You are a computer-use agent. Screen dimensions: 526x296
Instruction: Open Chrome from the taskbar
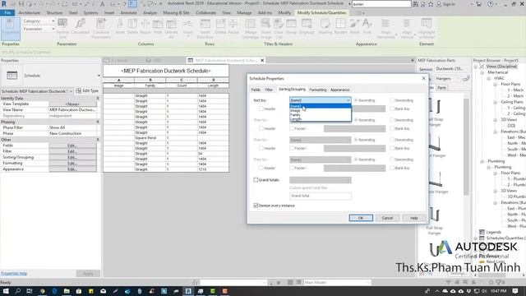[42, 291]
